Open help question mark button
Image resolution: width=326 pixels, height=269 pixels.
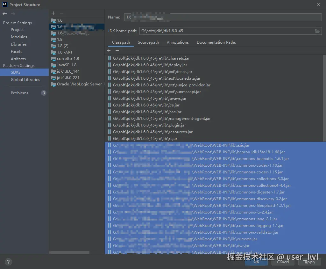(8, 262)
